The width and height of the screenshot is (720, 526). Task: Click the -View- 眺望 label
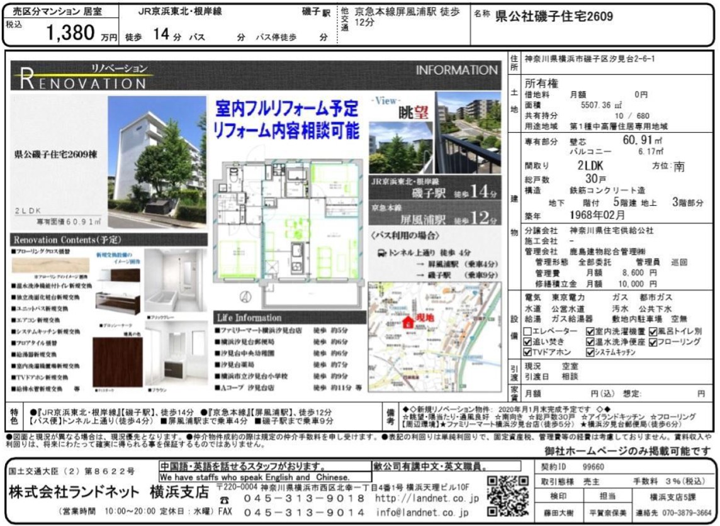coord(399,108)
